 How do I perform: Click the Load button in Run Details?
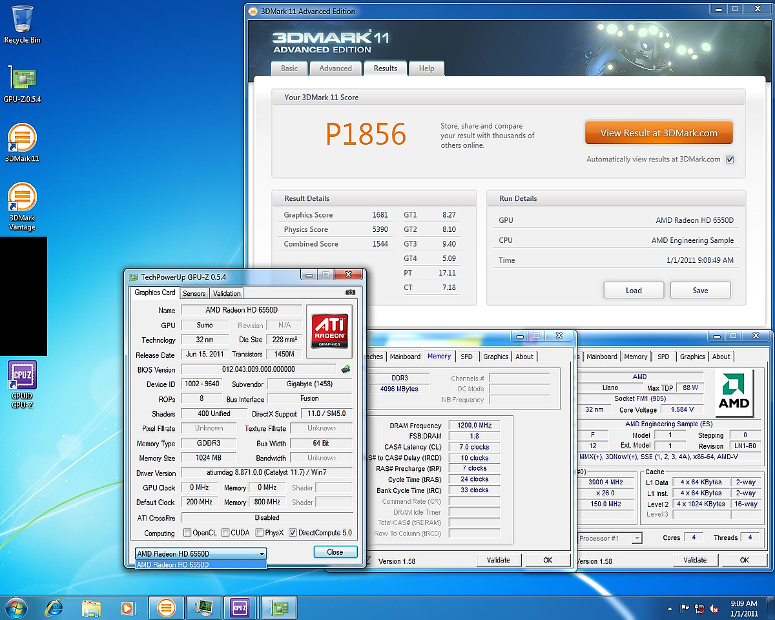tap(634, 291)
